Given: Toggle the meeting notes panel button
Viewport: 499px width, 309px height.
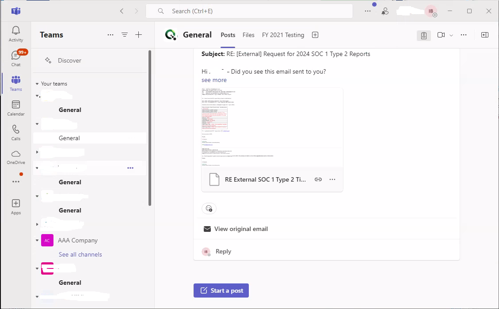Looking at the screenshot, I should (424, 35).
